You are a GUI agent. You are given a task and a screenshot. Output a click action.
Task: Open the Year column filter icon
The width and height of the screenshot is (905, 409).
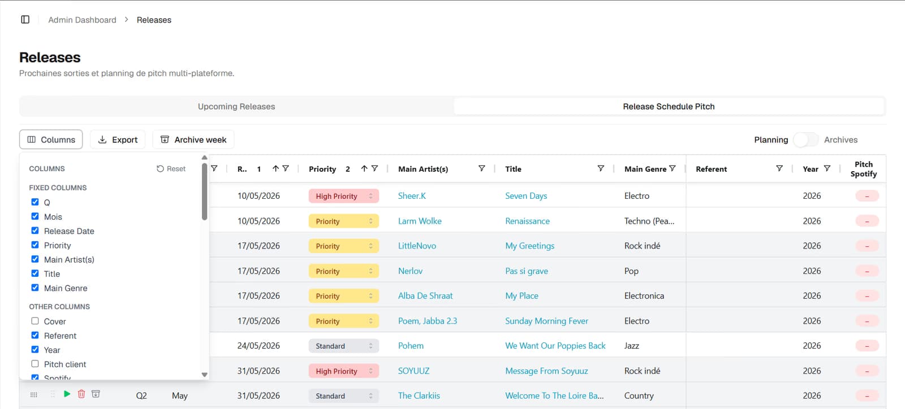point(827,168)
